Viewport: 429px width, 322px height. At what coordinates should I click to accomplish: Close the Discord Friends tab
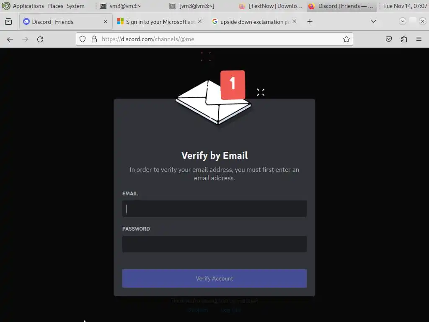point(106,21)
